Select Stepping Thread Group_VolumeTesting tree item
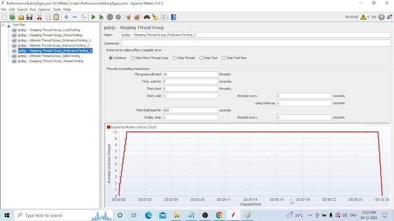Screen dimensions: 394x221 pyautogui.click(x=50, y=61)
